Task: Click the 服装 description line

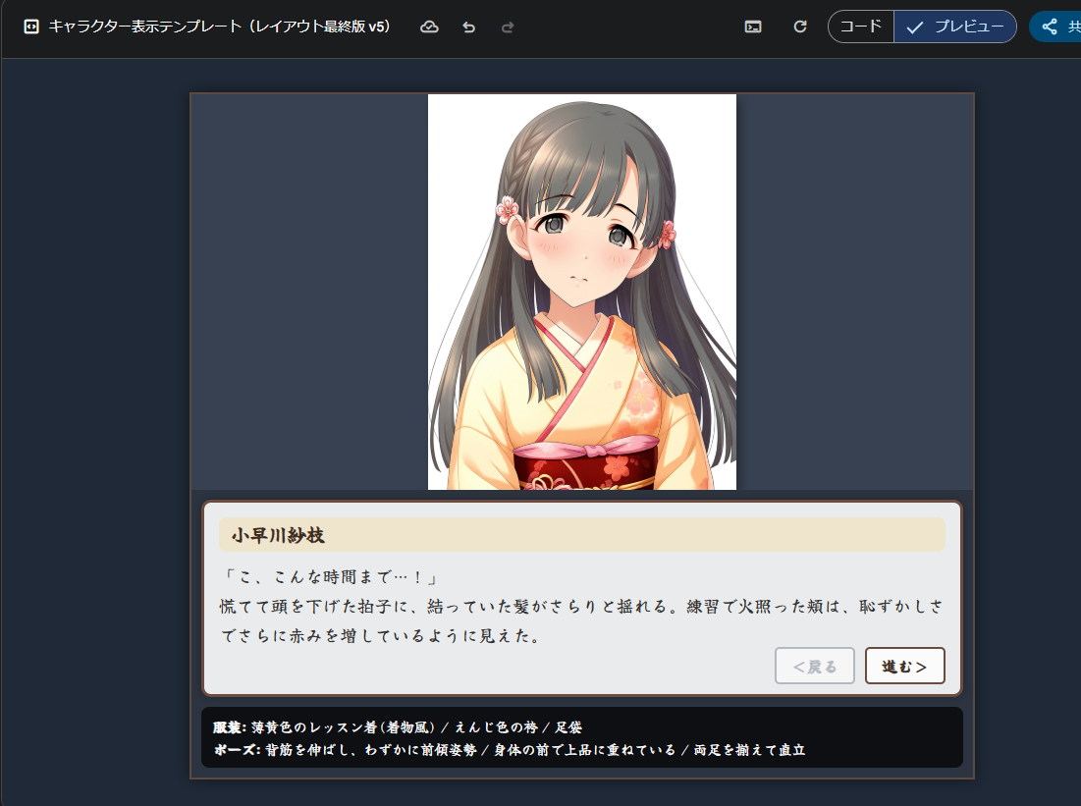Action: [x=398, y=727]
